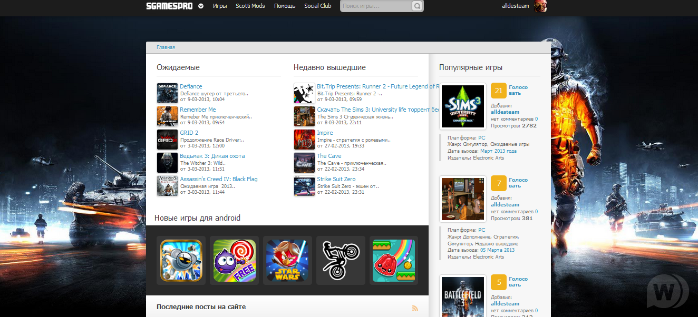This screenshot has height=317, width=698.
Task: Open the purple creature lollipop FREE game icon
Action: click(x=235, y=261)
